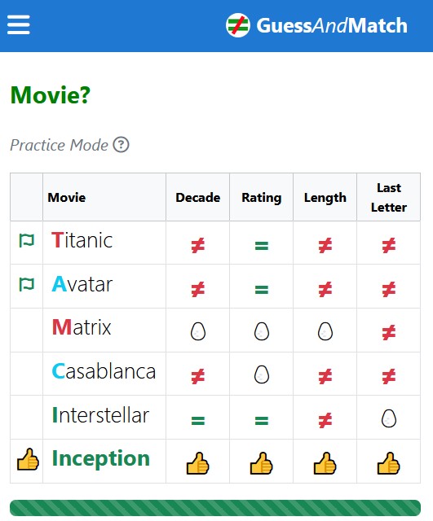
Task: Reveal the Decade egg for Matrix
Action: click(197, 331)
